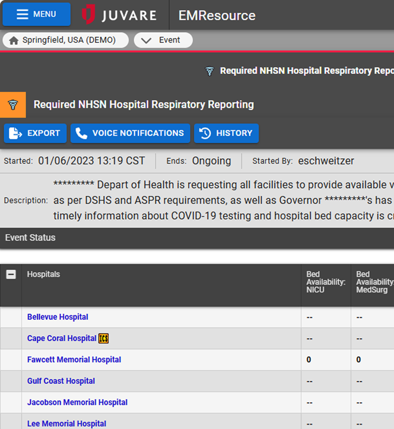394x429 pixels.
Task: Collapse the Hospitals group with minus icon
Action: click(x=11, y=275)
